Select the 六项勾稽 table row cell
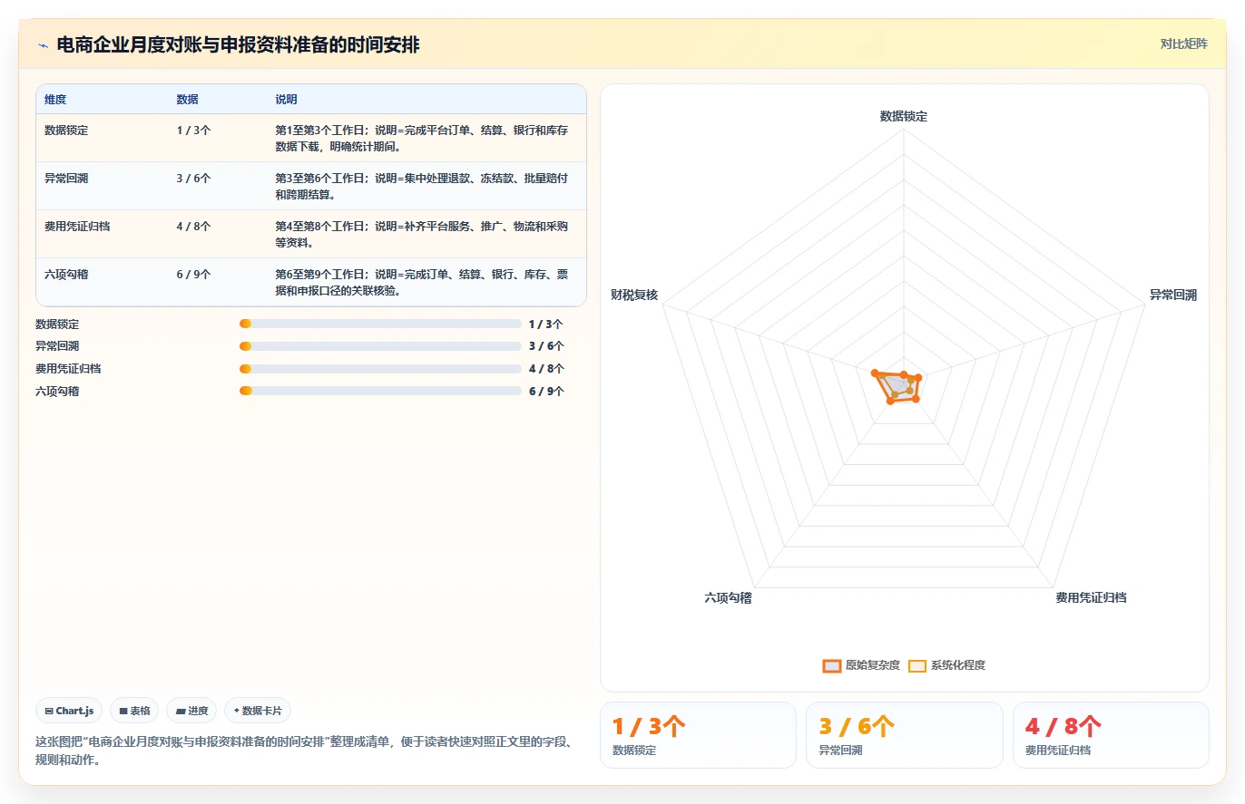Screen dimensions: 1245x804 [x=66, y=274]
